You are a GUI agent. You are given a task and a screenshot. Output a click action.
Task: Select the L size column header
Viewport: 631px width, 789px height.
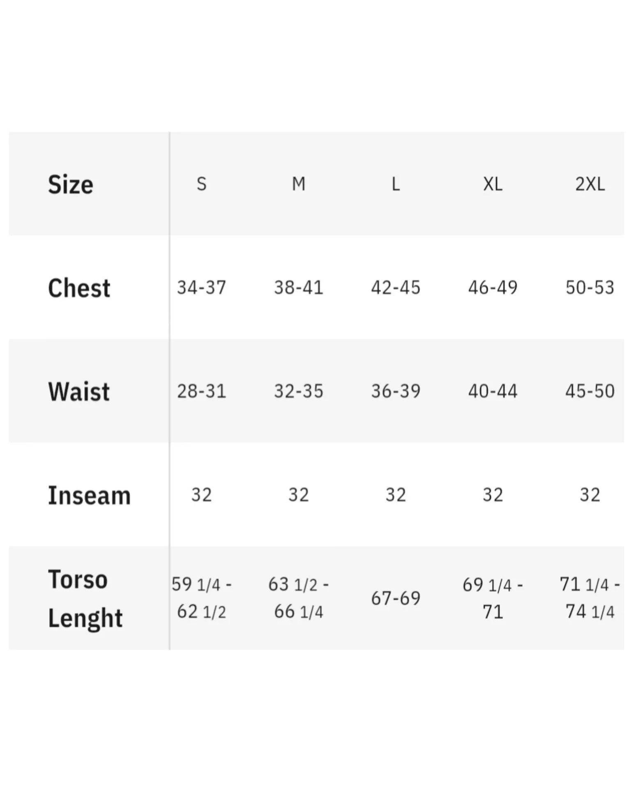tap(396, 184)
